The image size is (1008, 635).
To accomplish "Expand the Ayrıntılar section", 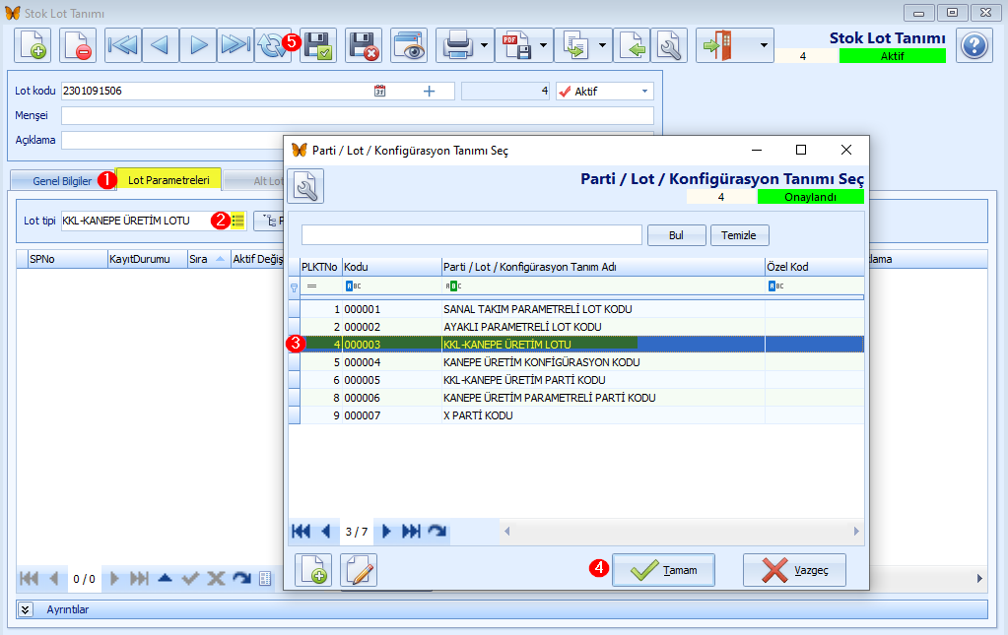I will tap(27, 609).
